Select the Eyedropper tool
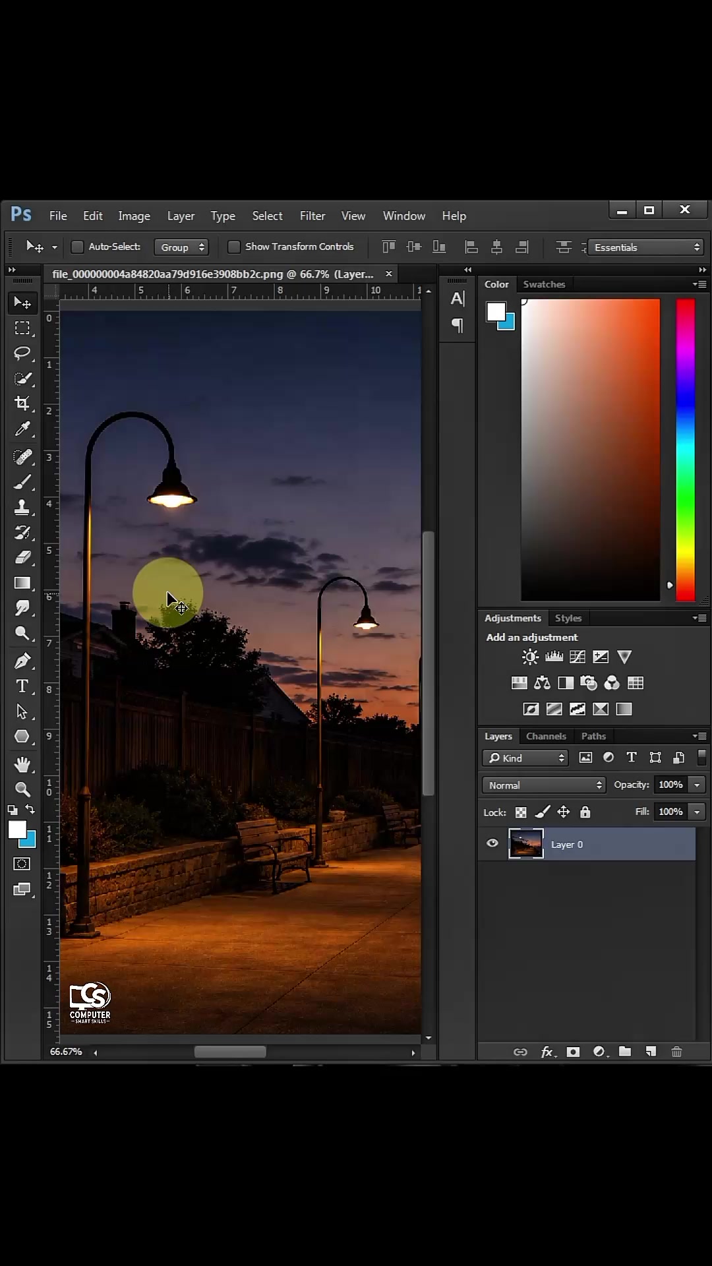Viewport: 712px width, 1266px height. [x=22, y=429]
